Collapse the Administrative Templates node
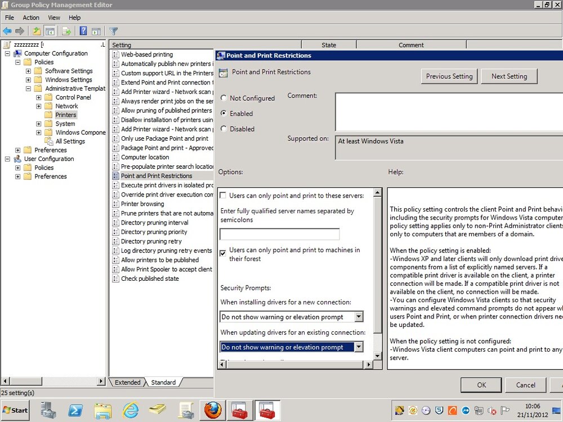563x422 pixels. pos(28,89)
